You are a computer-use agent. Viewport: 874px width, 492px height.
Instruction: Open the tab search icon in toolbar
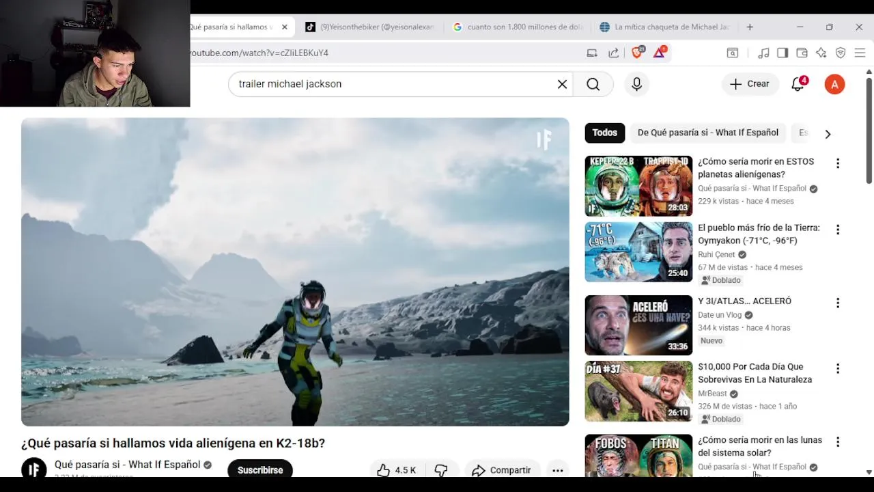point(732,53)
